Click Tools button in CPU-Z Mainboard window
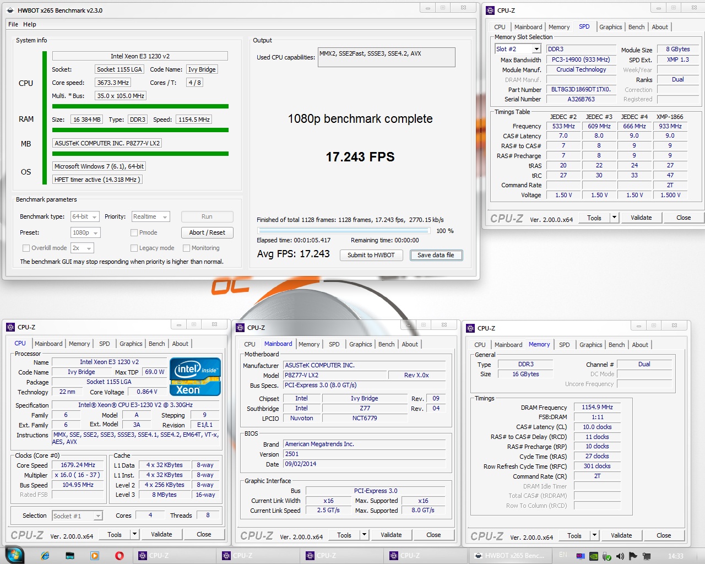705x564 pixels. [x=344, y=535]
